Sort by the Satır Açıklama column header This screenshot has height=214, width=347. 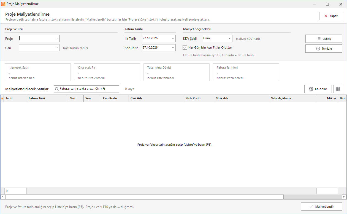293,98
